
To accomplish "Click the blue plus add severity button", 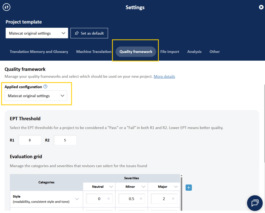I will point(188,187).
